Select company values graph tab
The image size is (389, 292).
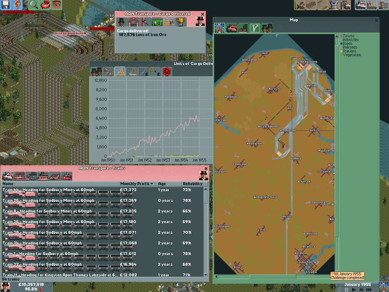click(143, 72)
